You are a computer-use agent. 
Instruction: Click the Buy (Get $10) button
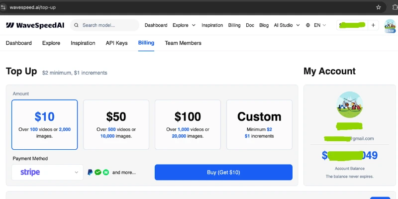tap(223, 172)
